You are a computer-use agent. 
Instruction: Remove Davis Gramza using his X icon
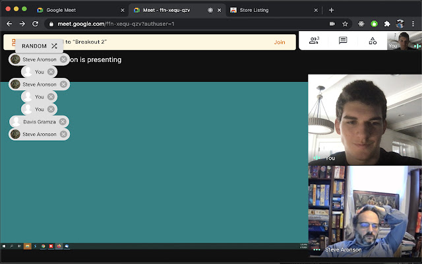63,121
